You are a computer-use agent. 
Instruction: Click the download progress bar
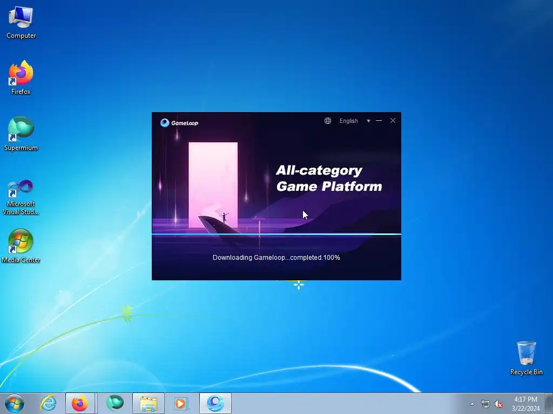[276, 234]
